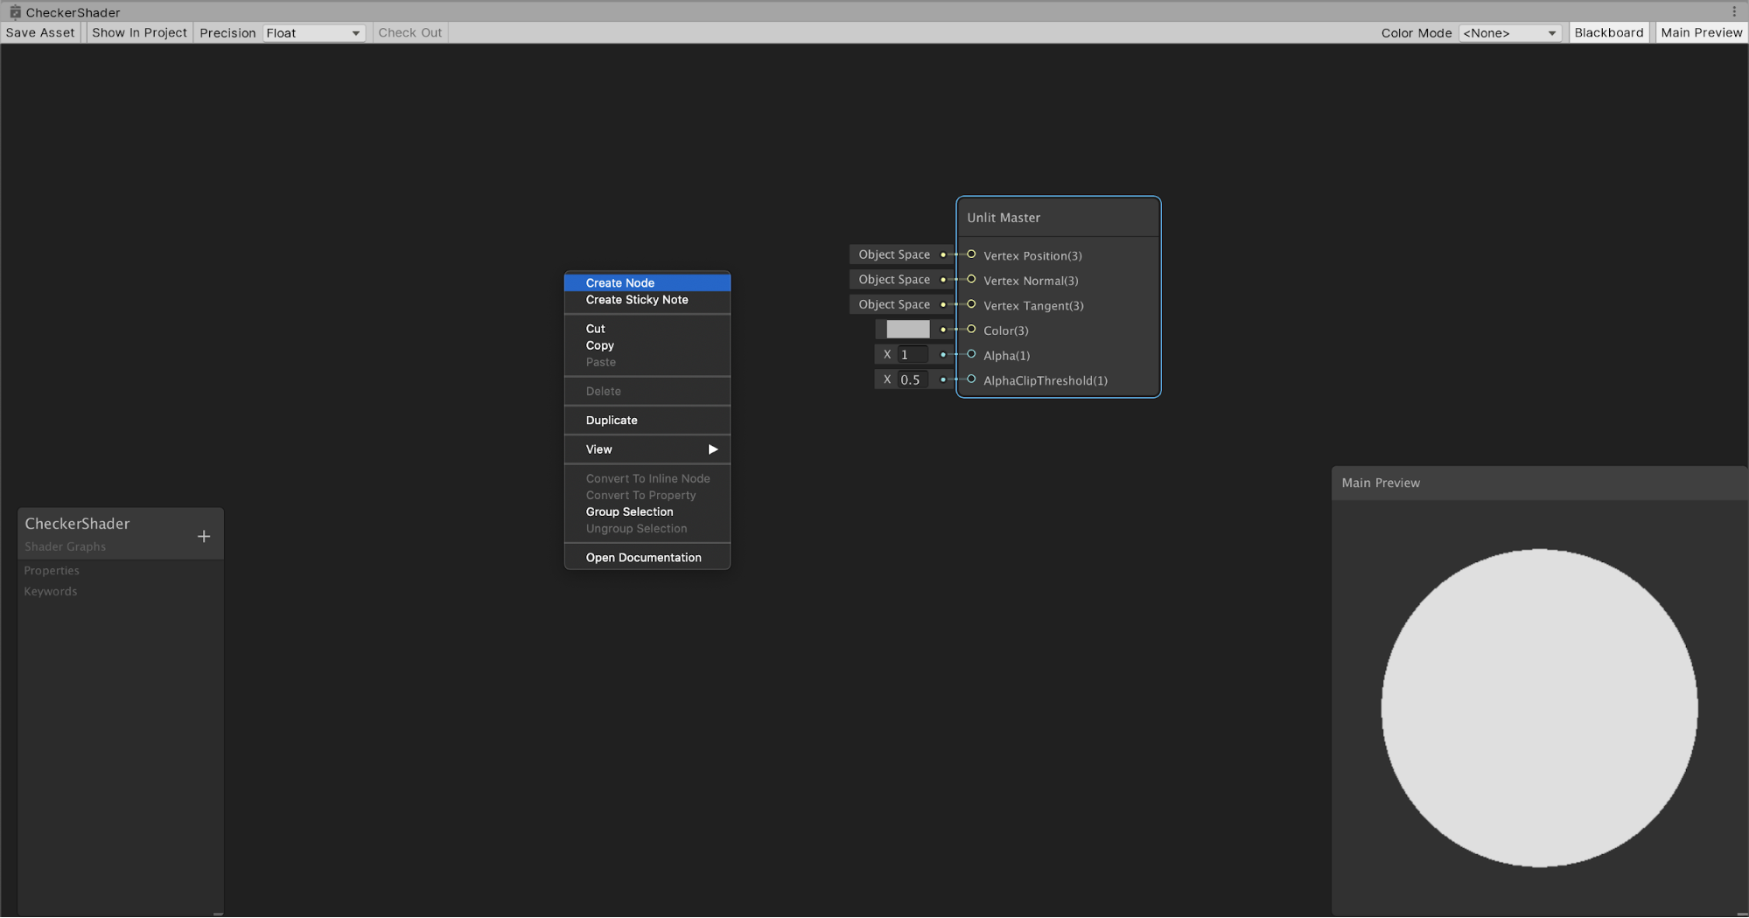Screen dimensions: 1749x918
Task: Click the Vertex Normal input port circle
Action: 971,280
